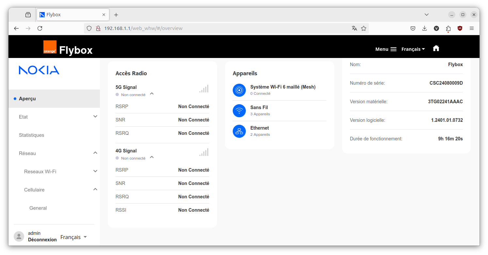Click the Flybox title text in header
This screenshot has width=488, height=255.
pos(76,50)
